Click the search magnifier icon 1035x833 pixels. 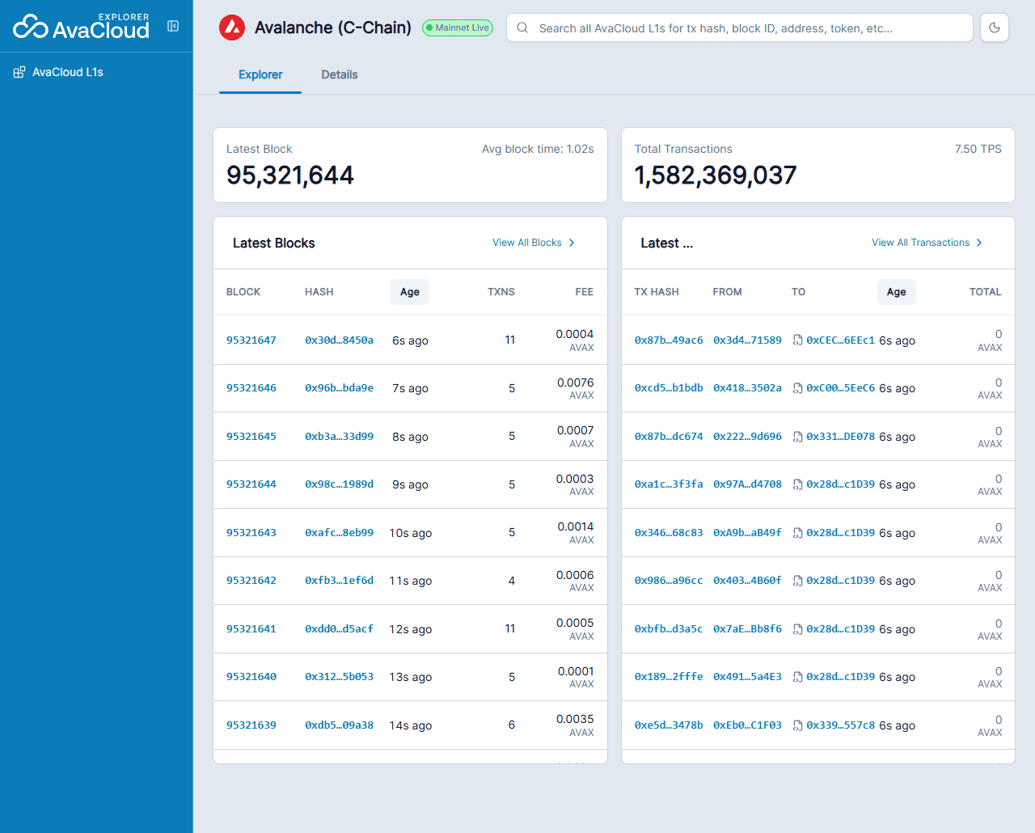pos(522,27)
